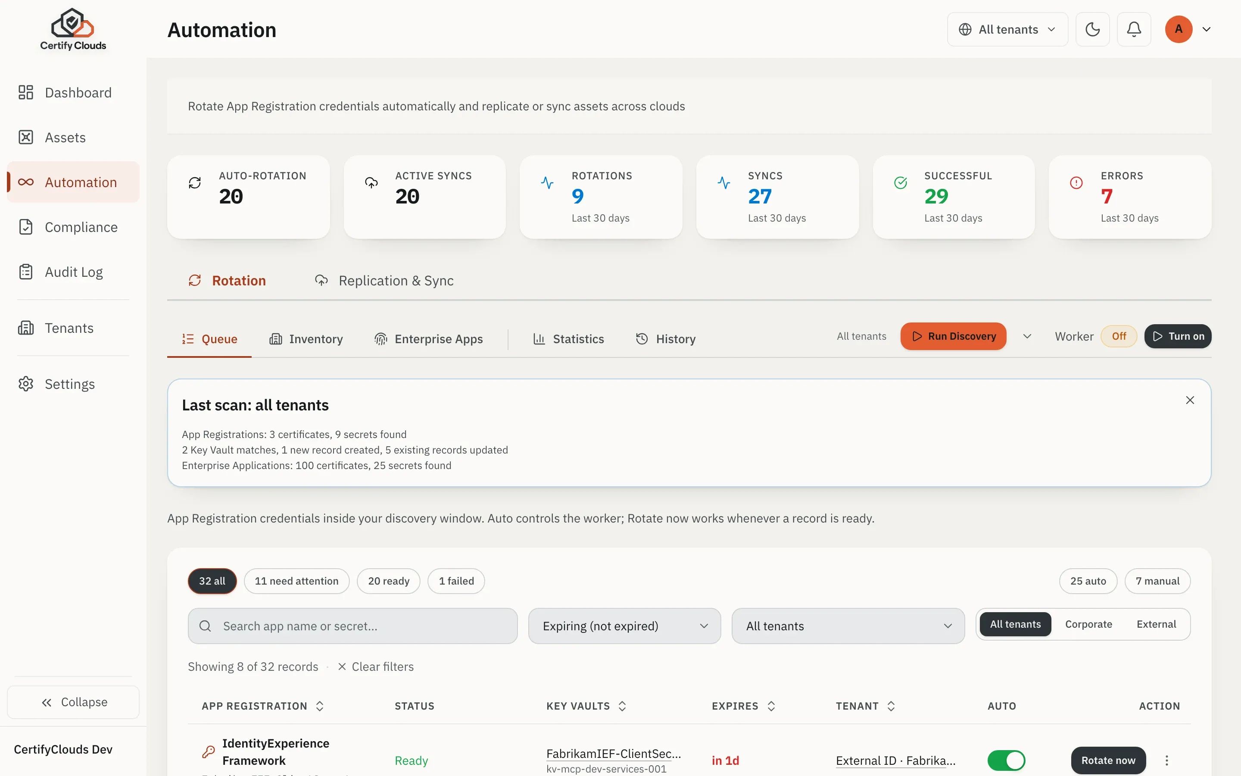The image size is (1241, 776).
Task: Toggle dark mode with the moon icon
Action: [x=1092, y=29]
